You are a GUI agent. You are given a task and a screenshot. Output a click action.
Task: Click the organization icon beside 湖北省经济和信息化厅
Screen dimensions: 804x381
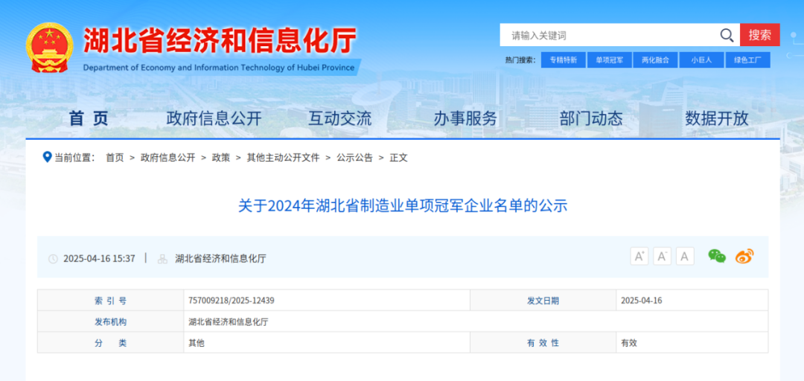(162, 259)
